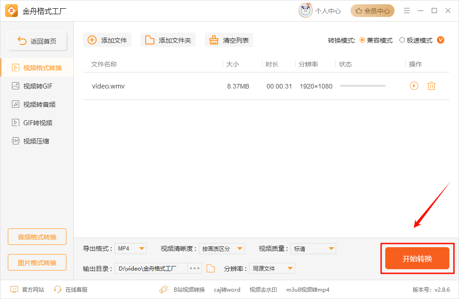Maximize the 金舟格式工厂 window

click(434, 11)
